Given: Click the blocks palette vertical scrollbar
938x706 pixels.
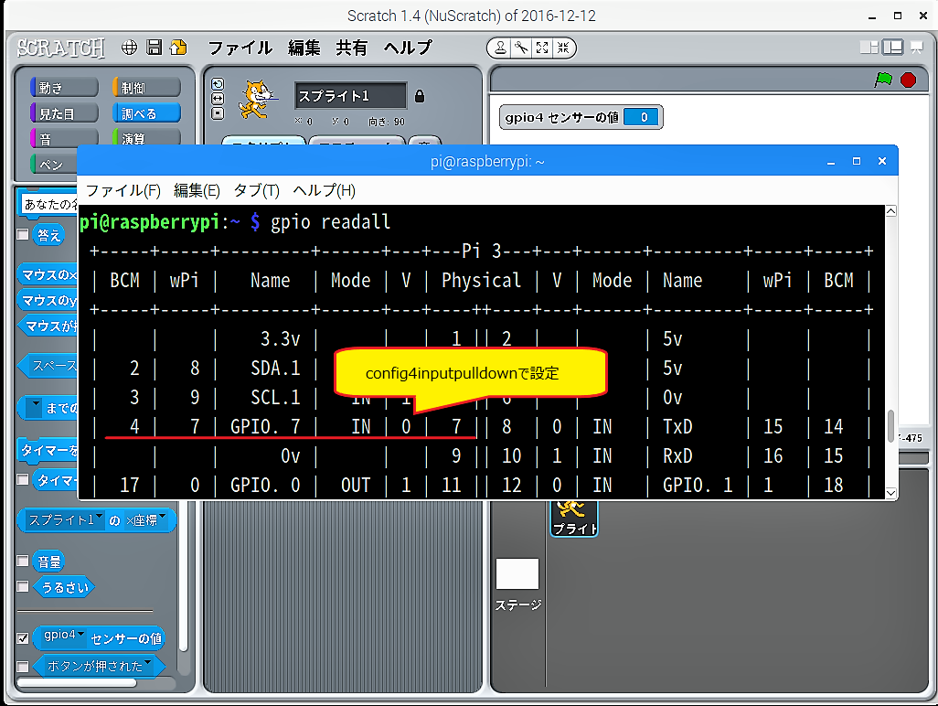Looking at the screenshot, I should tap(184, 575).
